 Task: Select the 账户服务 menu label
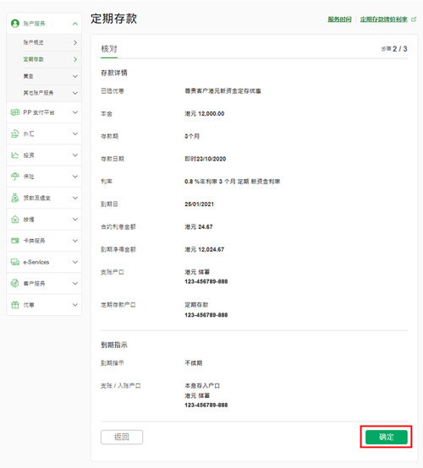34,24
